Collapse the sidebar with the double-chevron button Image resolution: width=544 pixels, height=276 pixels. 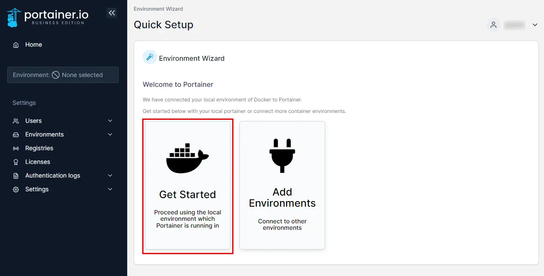[x=112, y=13]
